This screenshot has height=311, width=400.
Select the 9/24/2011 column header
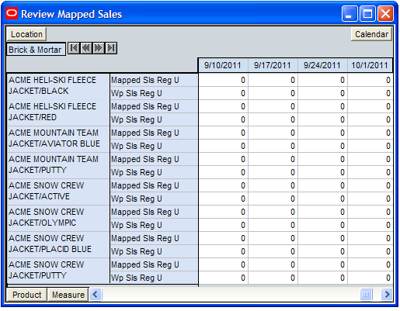pos(322,65)
